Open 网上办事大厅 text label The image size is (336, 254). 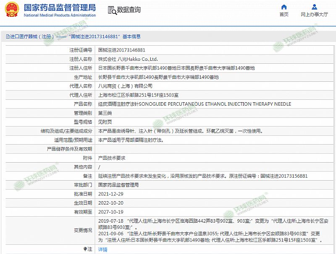click(314, 15)
